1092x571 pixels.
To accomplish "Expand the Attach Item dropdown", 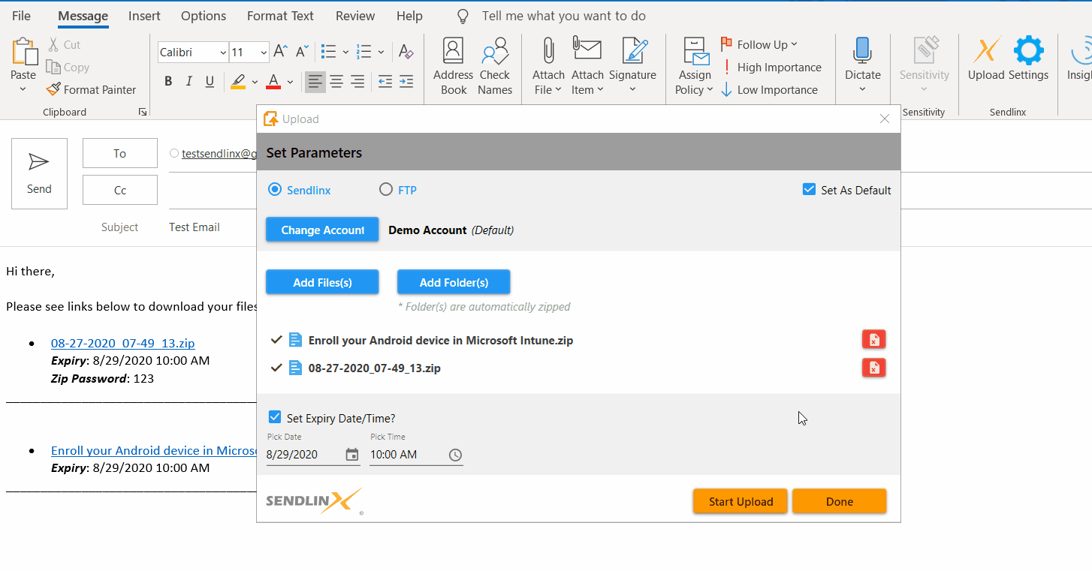I will pyautogui.click(x=600, y=90).
